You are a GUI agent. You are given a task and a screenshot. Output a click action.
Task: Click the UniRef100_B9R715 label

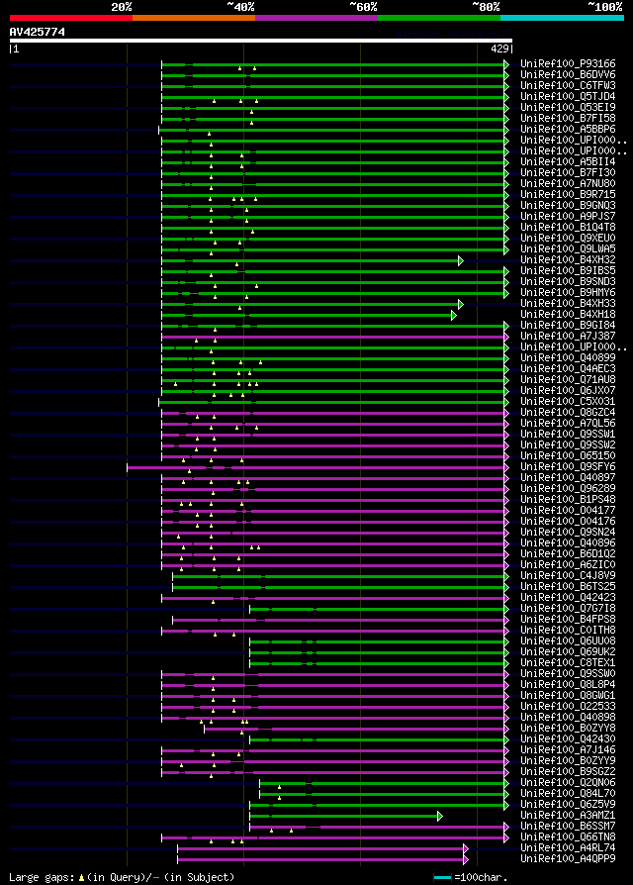pos(568,195)
